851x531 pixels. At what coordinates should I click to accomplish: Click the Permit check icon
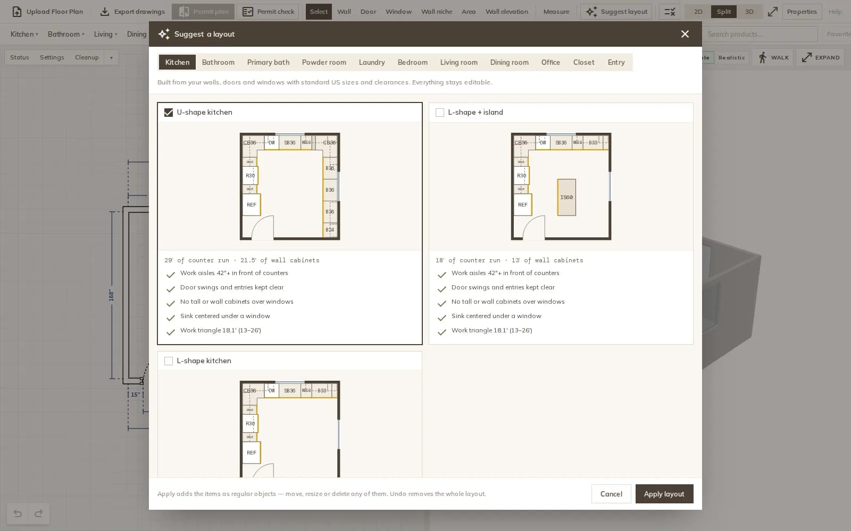[248, 12]
